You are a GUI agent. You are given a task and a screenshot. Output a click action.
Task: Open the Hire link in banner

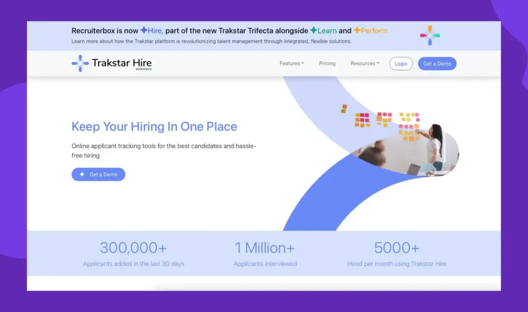[155, 30]
